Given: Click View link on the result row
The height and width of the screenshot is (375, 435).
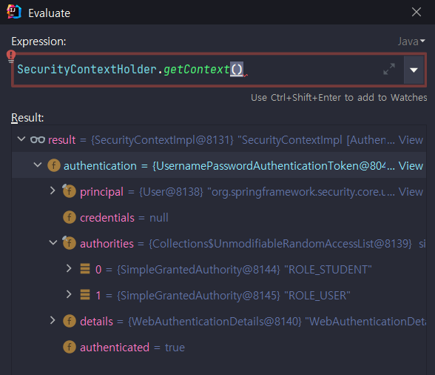Looking at the screenshot, I should pos(411,140).
